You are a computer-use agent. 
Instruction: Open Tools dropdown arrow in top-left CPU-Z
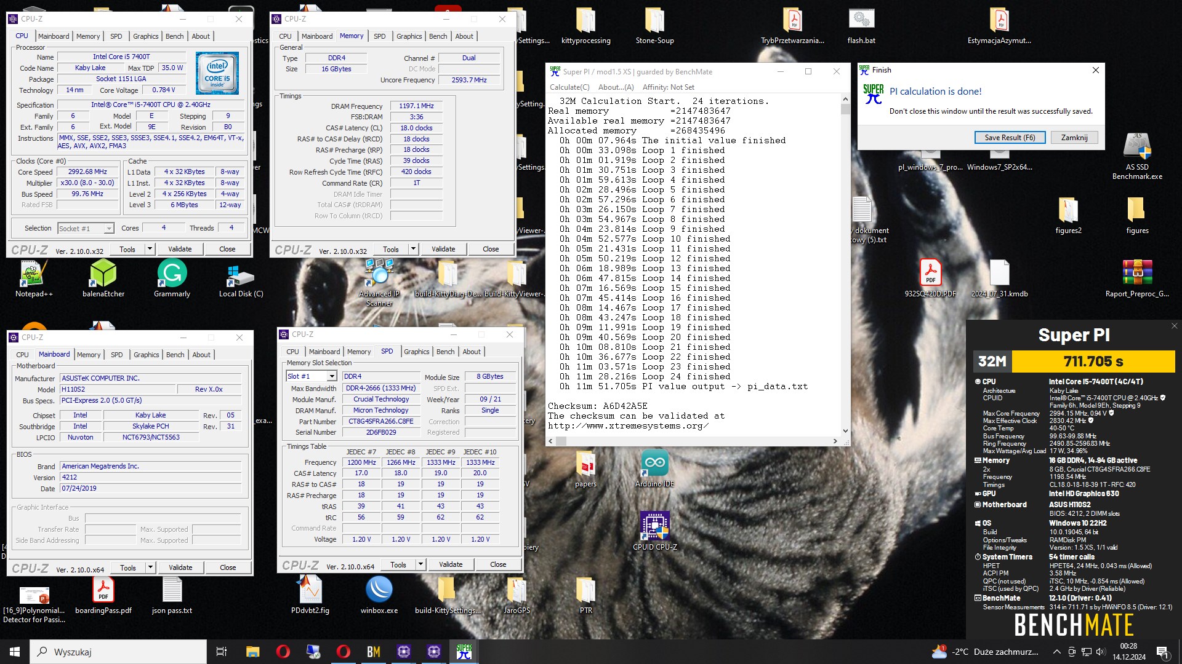[x=150, y=249]
